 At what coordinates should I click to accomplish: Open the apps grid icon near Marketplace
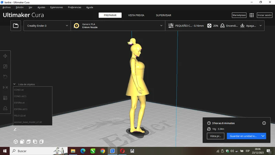(252, 15)
